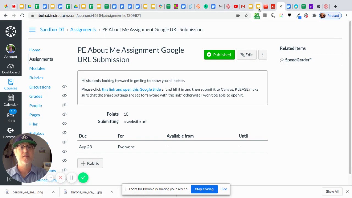Open the Google Slide link in description
Screen dimensions: 352x198
pyautogui.click(x=131, y=89)
